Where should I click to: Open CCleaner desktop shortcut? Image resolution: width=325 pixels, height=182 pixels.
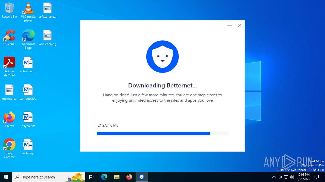point(9,38)
